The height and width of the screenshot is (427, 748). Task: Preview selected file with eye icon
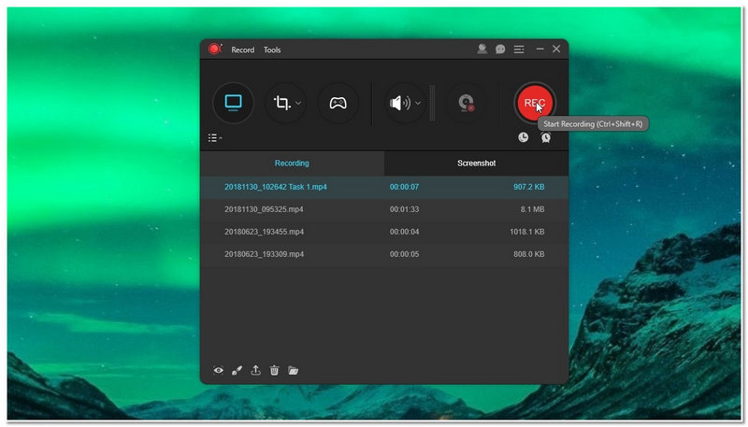pos(219,370)
